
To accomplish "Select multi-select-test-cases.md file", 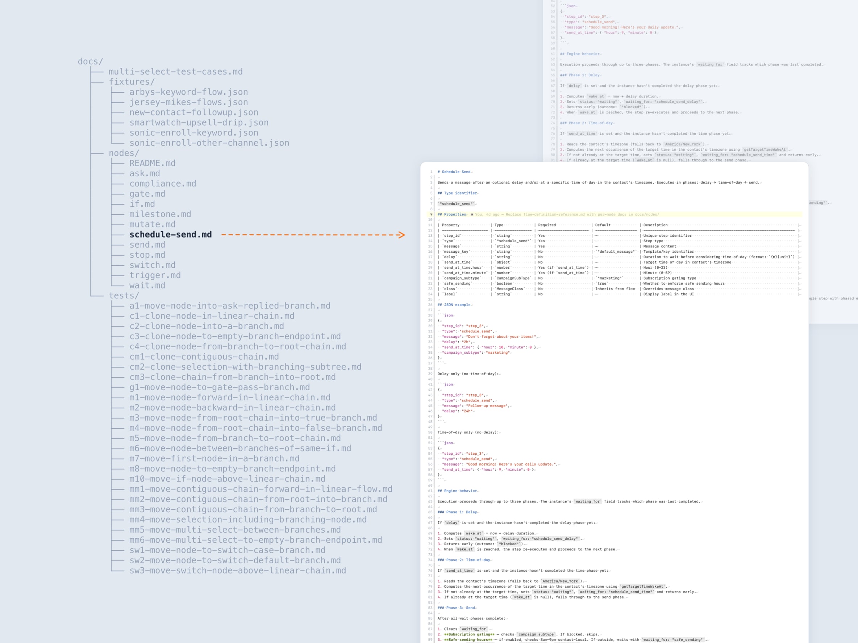I will point(175,72).
